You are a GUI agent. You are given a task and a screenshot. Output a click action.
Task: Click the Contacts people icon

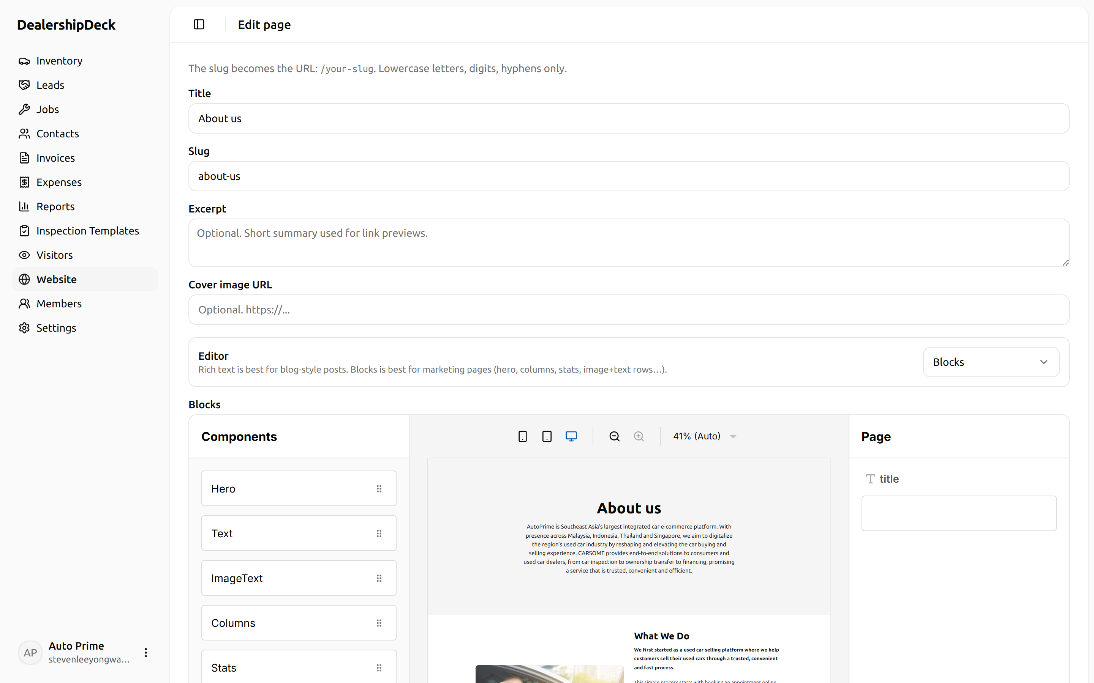point(24,134)
